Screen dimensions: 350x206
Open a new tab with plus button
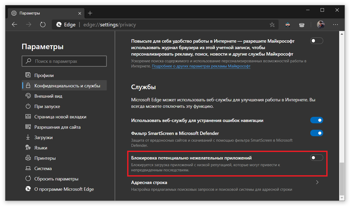90,13
